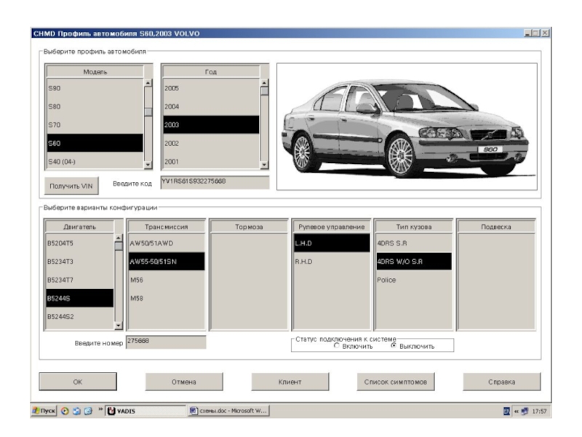Screen dimensions: 582x437
Task: Click the Получить VIN button
Action: point(71,186)
